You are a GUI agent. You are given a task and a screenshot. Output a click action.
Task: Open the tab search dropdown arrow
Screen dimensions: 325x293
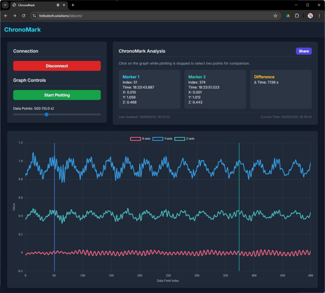click(5, 5)
